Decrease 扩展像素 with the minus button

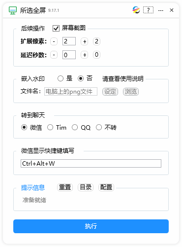(54, 41)
